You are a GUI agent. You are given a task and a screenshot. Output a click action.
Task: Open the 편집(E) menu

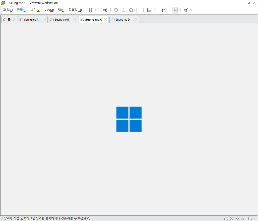22,10
